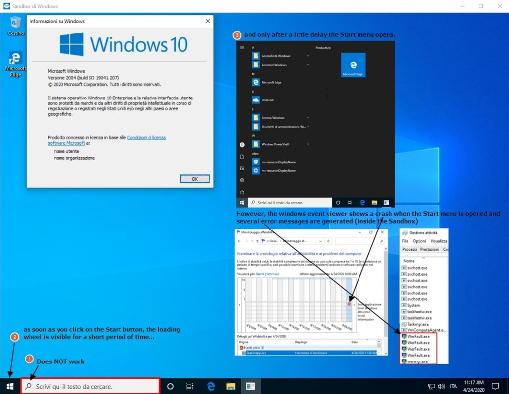Click the user account icon in Start menu
The image size is (509, 394).
click(x=242, y=145)
